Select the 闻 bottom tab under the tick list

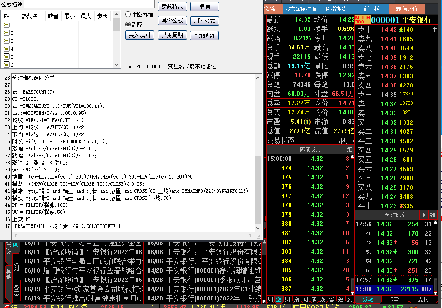point(305,299)
